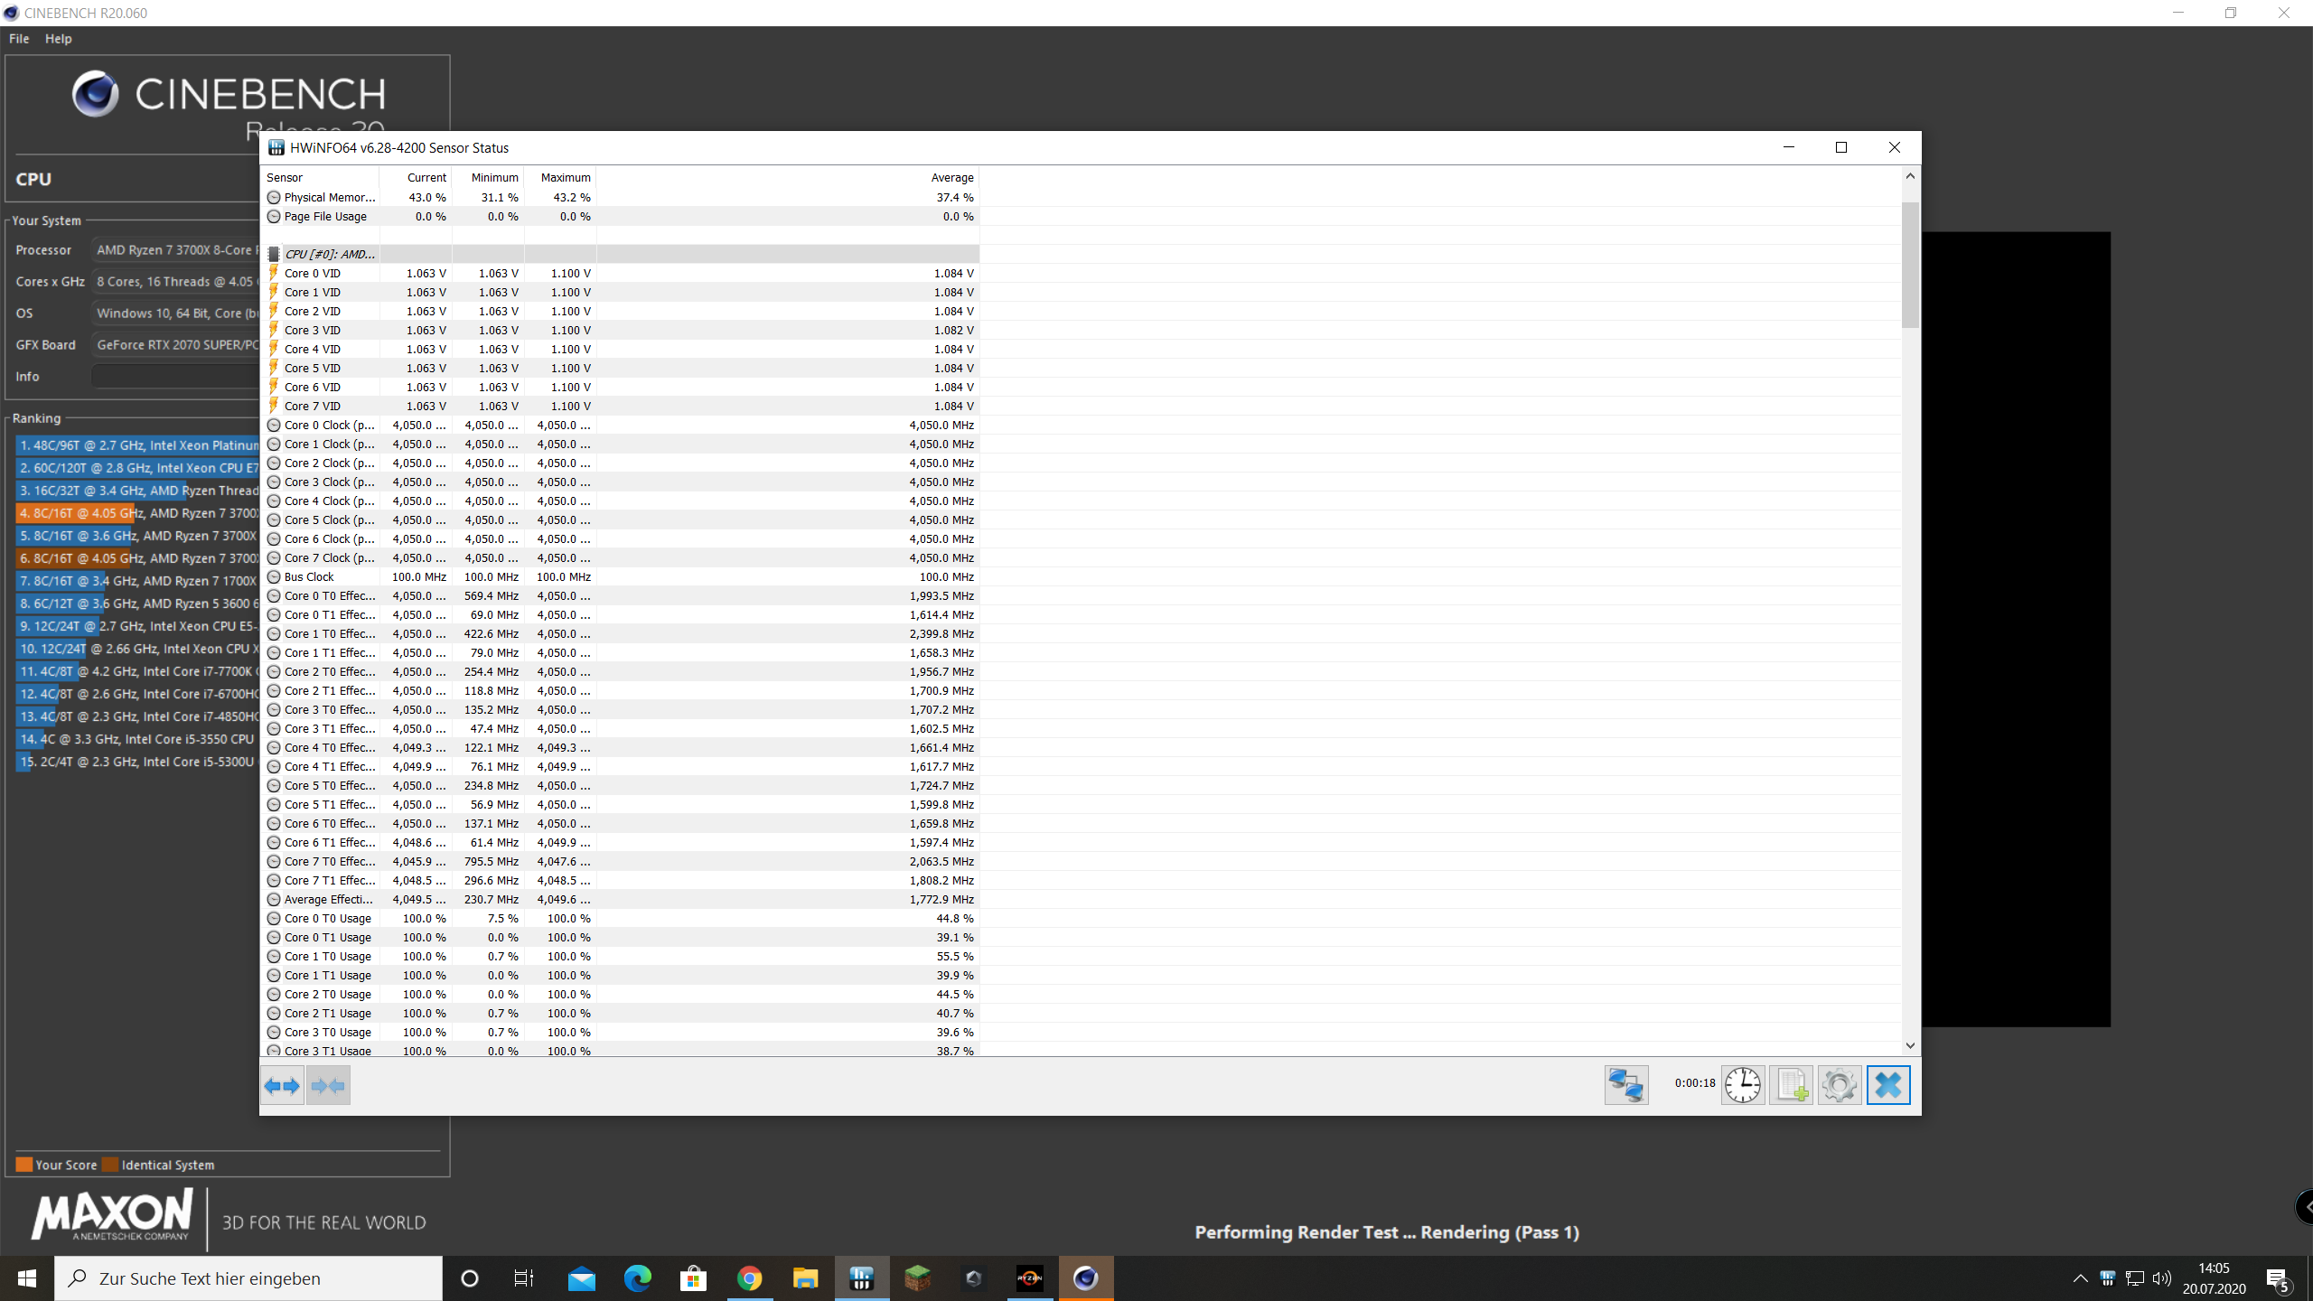Open Google Chrome from the taskbar
This screenshot has width=2313, height=1301.
(x=749, y=1278)
